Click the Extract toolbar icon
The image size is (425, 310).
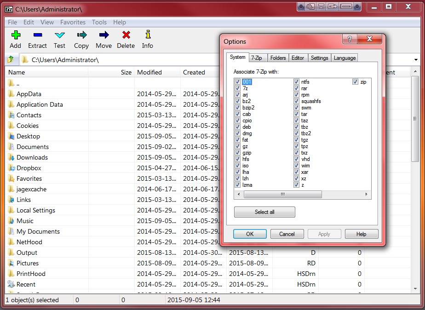pos(37,35)
